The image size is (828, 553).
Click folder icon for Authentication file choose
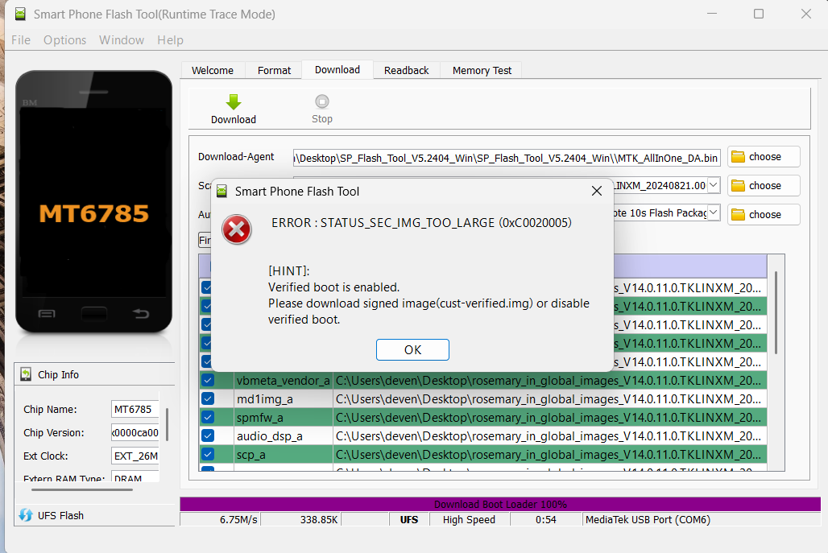(x=738, y=215)
